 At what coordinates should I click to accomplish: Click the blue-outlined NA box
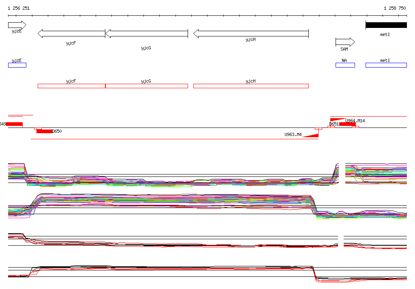click(x=345, y=65)
